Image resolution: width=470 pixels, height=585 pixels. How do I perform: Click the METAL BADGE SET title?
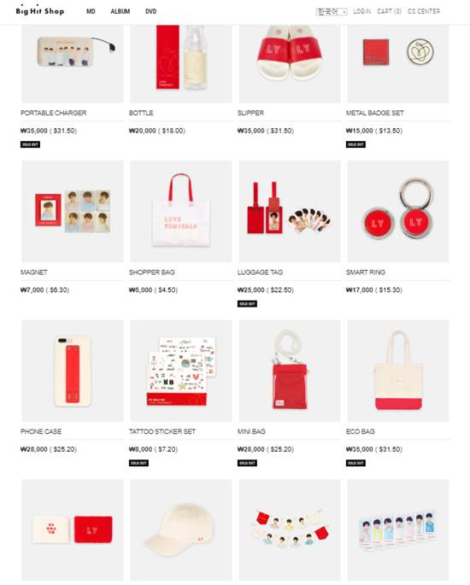375,113
